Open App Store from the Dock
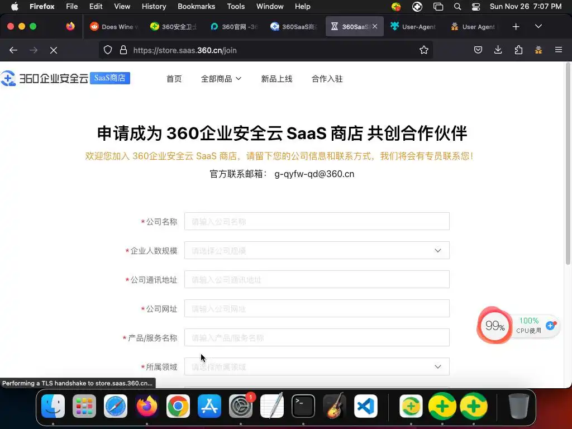 point(209,406)
